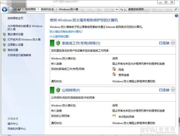Click shield icon next to 打开或关闭 Windows 防火墙
Image resolution: width=180 pixels, height=136 pixels.
(4, 40)
